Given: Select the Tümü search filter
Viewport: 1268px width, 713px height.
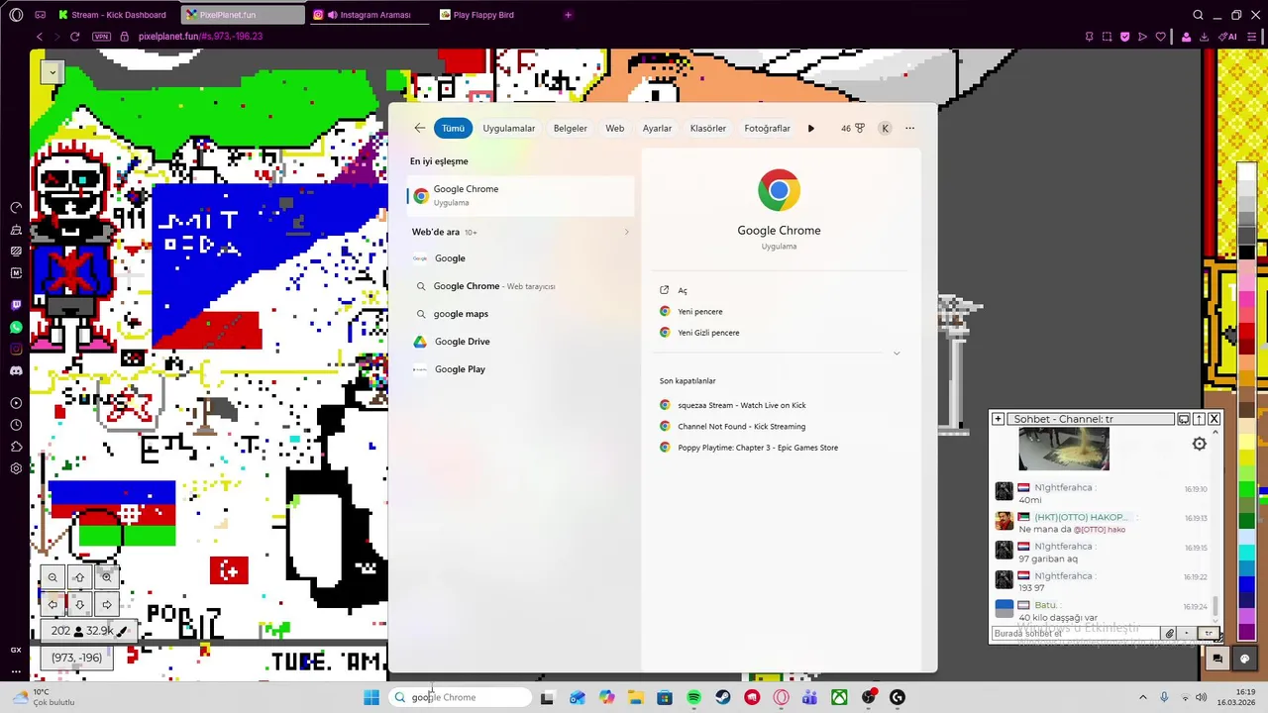Looking at the screenshot, I should [x=453, y=128].
